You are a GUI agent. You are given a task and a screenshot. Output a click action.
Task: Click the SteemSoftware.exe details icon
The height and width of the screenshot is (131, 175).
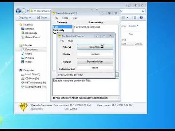click(x=23, y=107)
